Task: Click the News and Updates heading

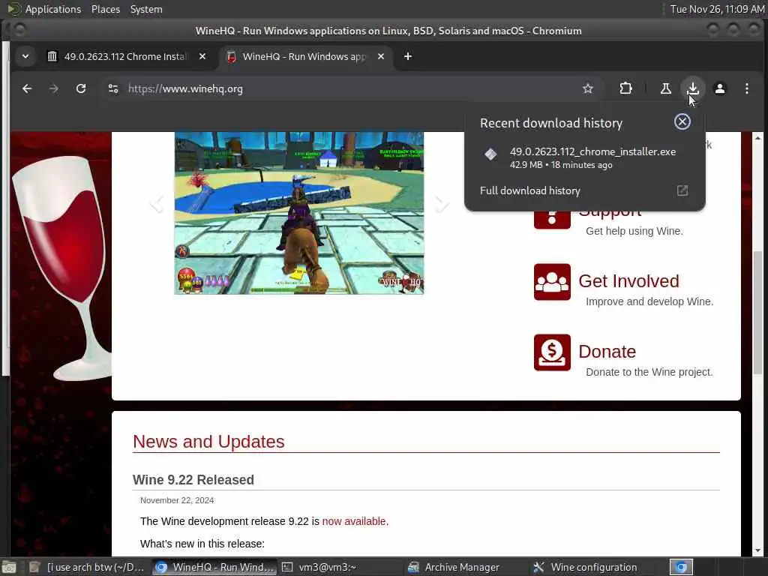Action: tap(208, 441)
